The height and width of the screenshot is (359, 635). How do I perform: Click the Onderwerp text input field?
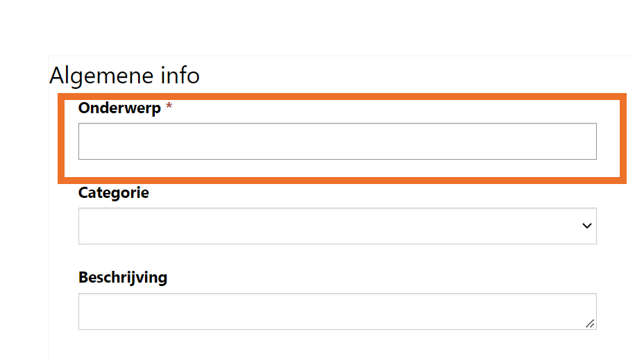(x=337, y=142)
